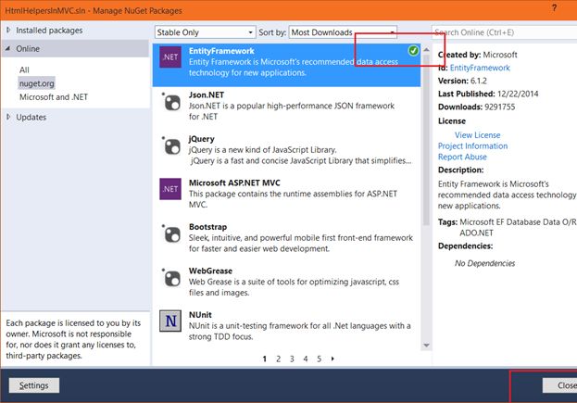Open the Stable Only release filter dropdown
The image size is (577, 403).
[x=205, y=32]
